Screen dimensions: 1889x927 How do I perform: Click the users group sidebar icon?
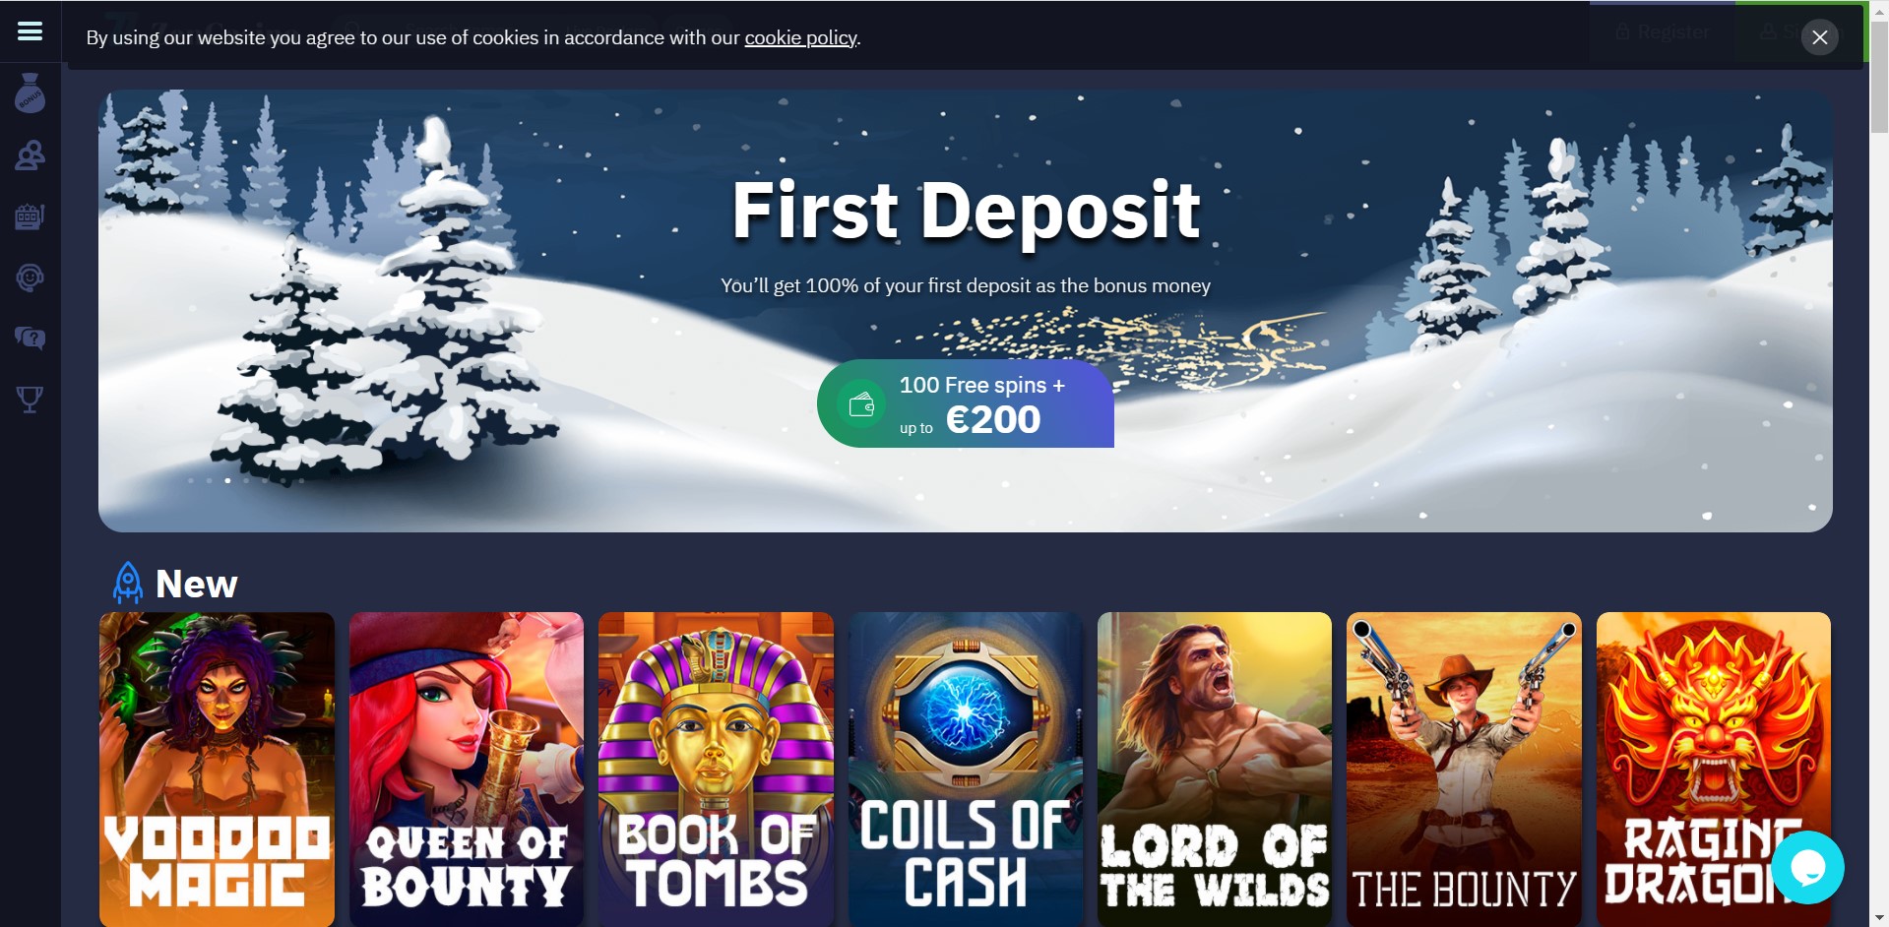[31, 155]
